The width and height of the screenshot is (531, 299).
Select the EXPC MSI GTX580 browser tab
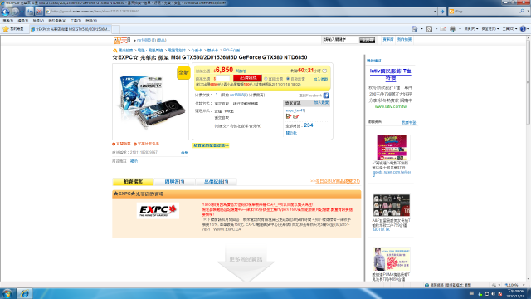pyautogui.click(x=70, y=29)
